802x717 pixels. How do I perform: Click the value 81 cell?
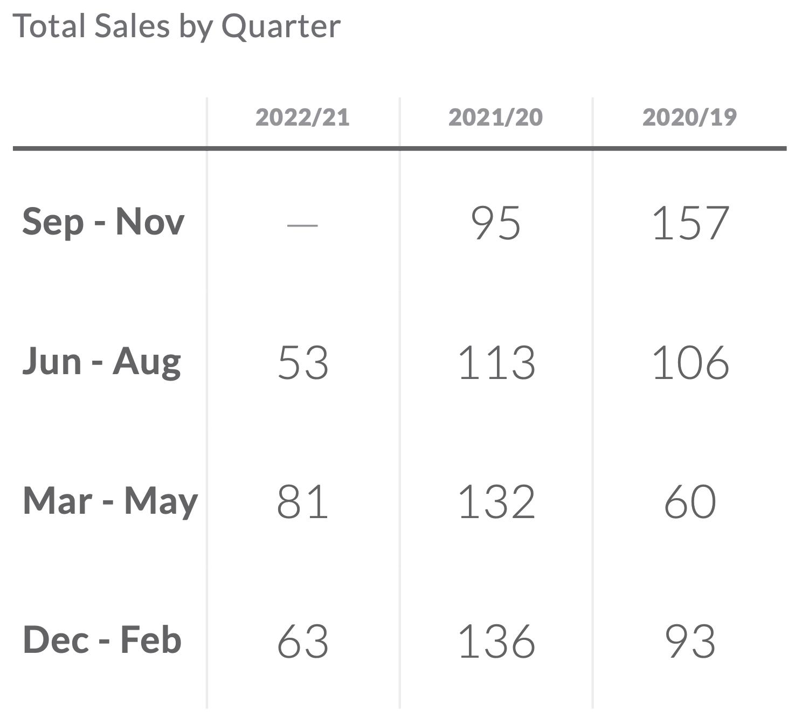pyautogui.click(x=302, y=502)
